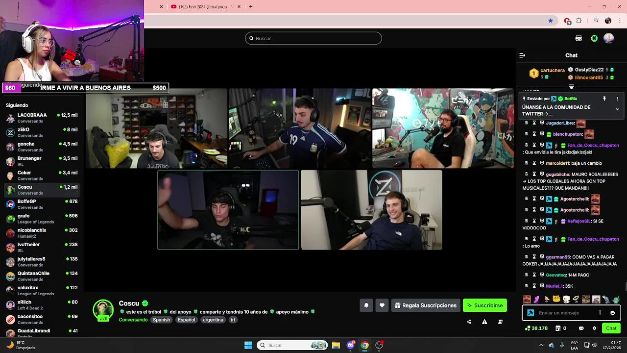Image resolution: width=627 pixels, height=353 pixels.
Task: Open nicobianchix channel in the sidebar
Action: [x=42, y=233]
